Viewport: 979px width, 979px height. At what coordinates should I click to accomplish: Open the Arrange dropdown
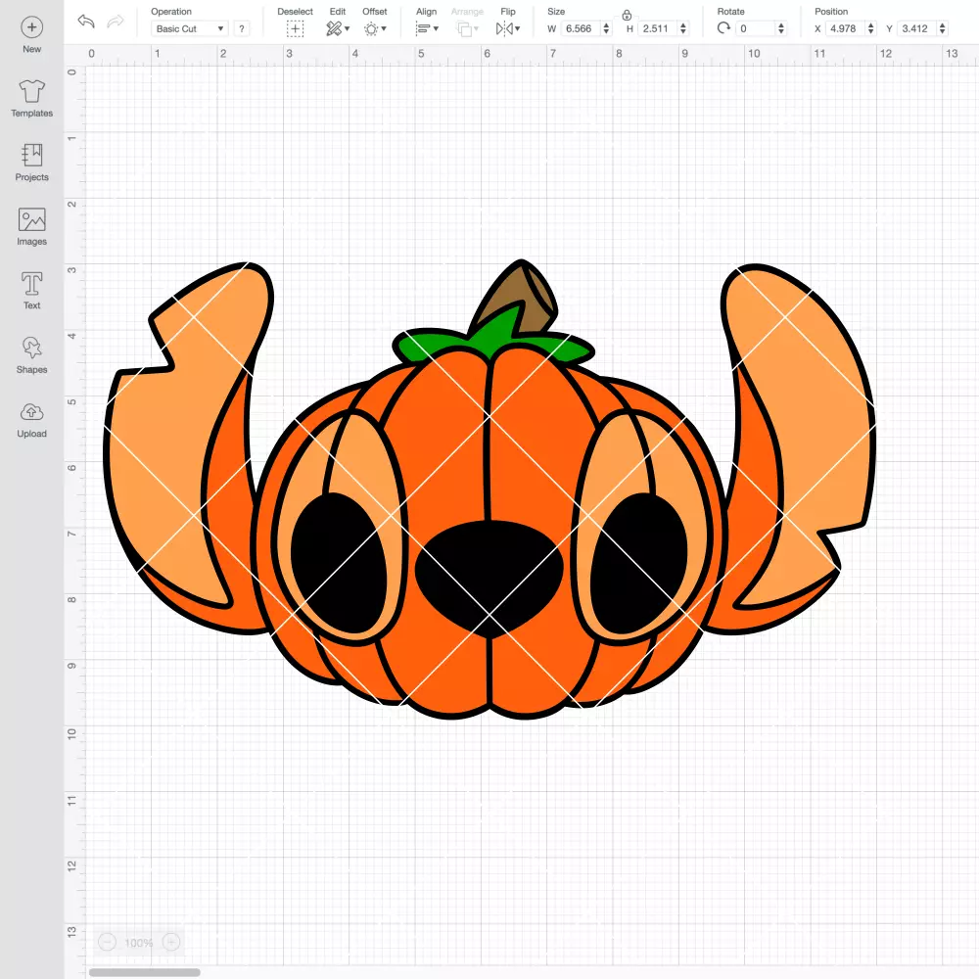click(x=468, y=28)
